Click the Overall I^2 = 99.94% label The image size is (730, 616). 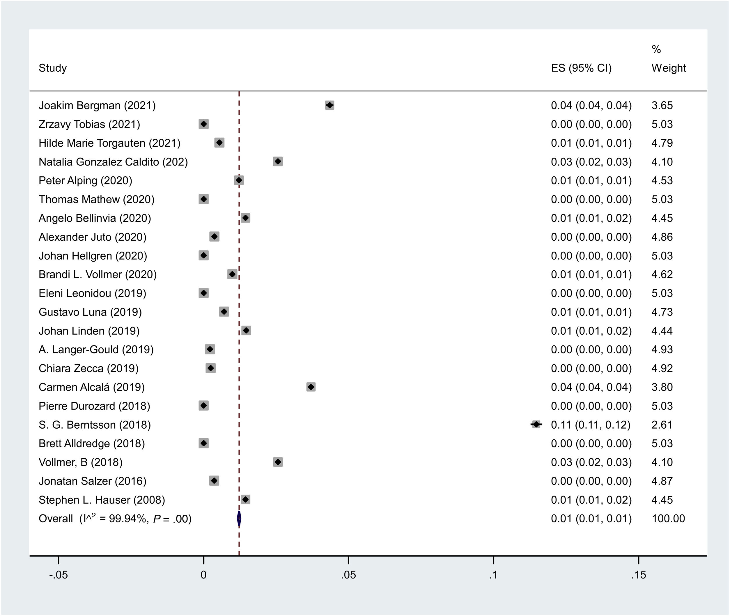tap(115, 519)
